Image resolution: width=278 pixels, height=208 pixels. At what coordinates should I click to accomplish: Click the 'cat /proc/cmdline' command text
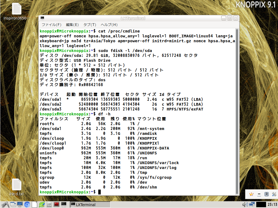pyautogui.click(x=119, y=31)
